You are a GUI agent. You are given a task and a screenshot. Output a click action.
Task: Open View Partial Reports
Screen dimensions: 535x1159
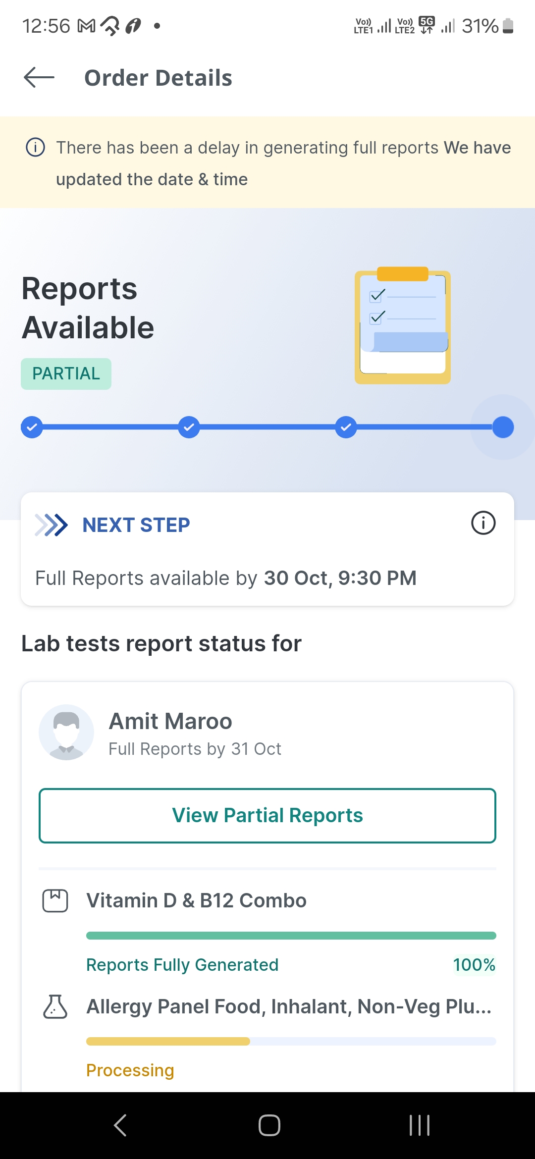[x=267, y=815]
